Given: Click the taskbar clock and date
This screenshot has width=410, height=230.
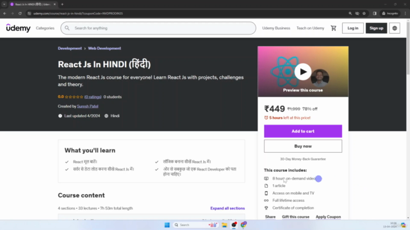Looking at the screenshot, I should pos(390,225).
